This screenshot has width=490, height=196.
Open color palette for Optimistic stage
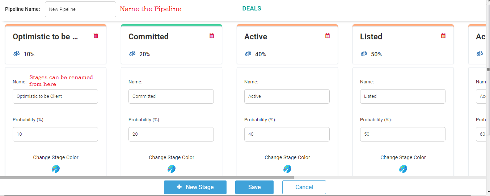[x=56, y=169]
